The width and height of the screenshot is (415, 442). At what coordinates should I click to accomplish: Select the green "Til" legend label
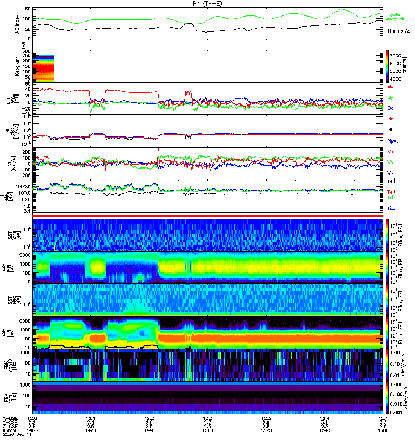(390, 197)
